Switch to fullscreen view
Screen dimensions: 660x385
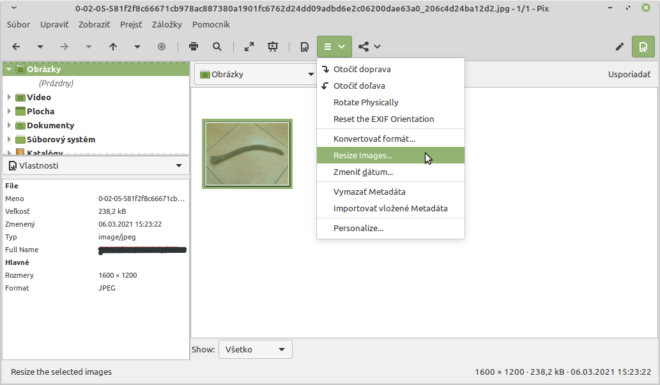point(249,47)
